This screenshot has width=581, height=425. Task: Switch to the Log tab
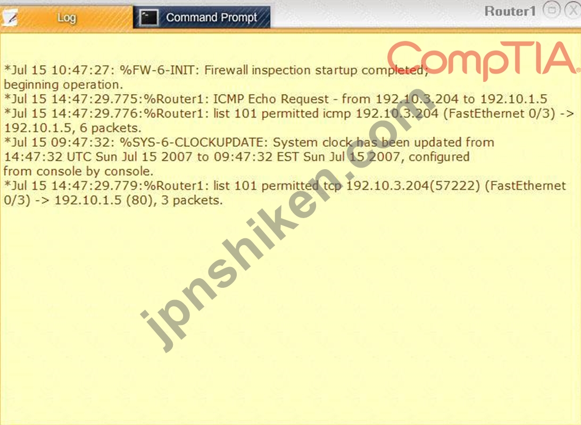pos(67,18)
